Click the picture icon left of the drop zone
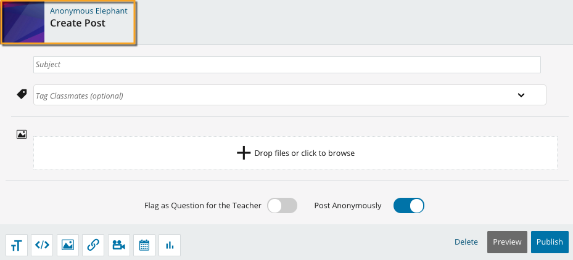This screenshot has height=260, width=573. pos(22,134)
